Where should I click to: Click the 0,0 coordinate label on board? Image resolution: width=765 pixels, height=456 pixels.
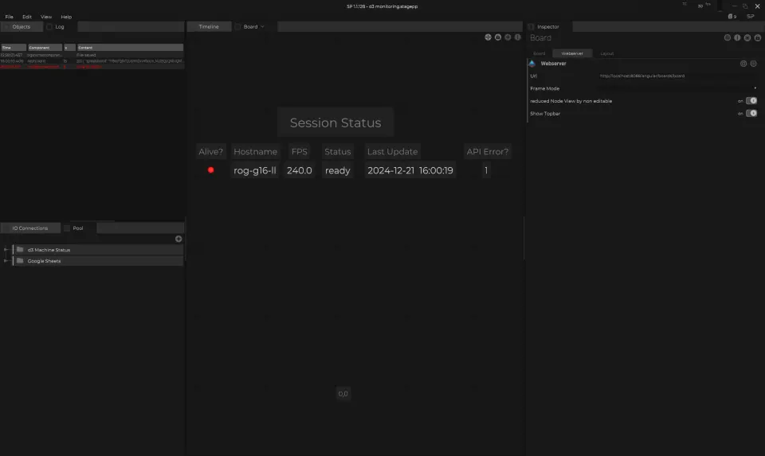pyautogui.click(x=343, y=394)
